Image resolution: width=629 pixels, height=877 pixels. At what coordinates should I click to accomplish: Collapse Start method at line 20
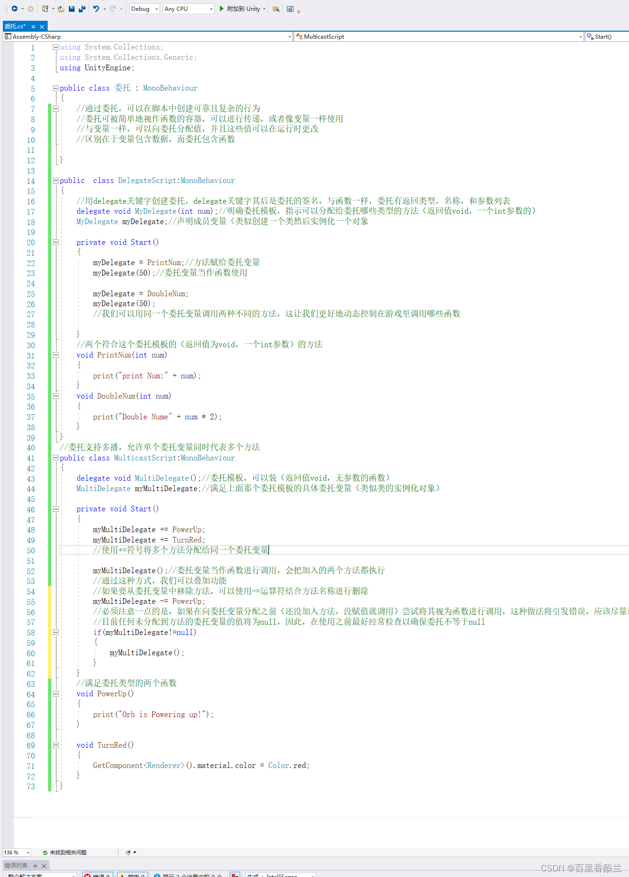click(x=56, y=242)
